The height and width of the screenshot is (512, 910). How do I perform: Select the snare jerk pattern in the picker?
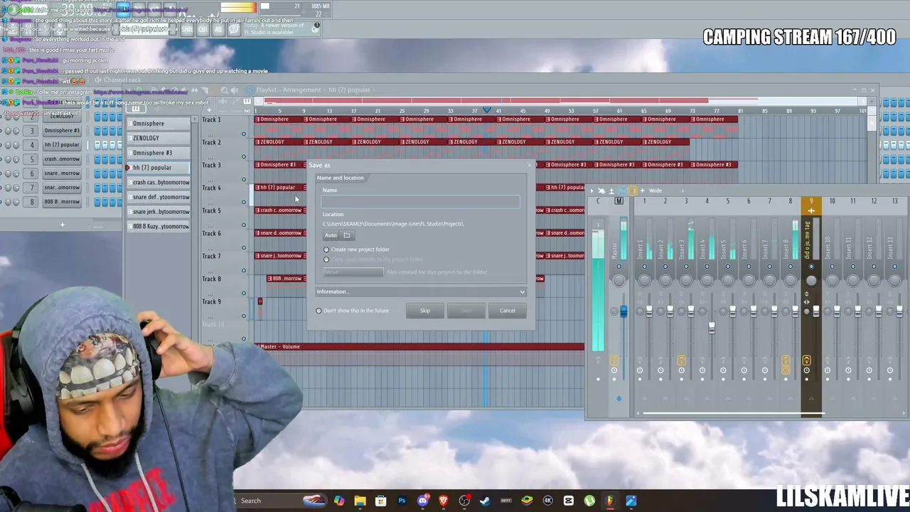(x=159, y=212)
